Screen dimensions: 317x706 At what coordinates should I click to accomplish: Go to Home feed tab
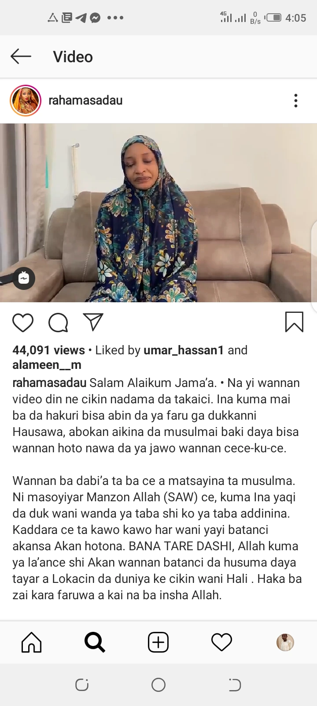click(x=32, y=642)
